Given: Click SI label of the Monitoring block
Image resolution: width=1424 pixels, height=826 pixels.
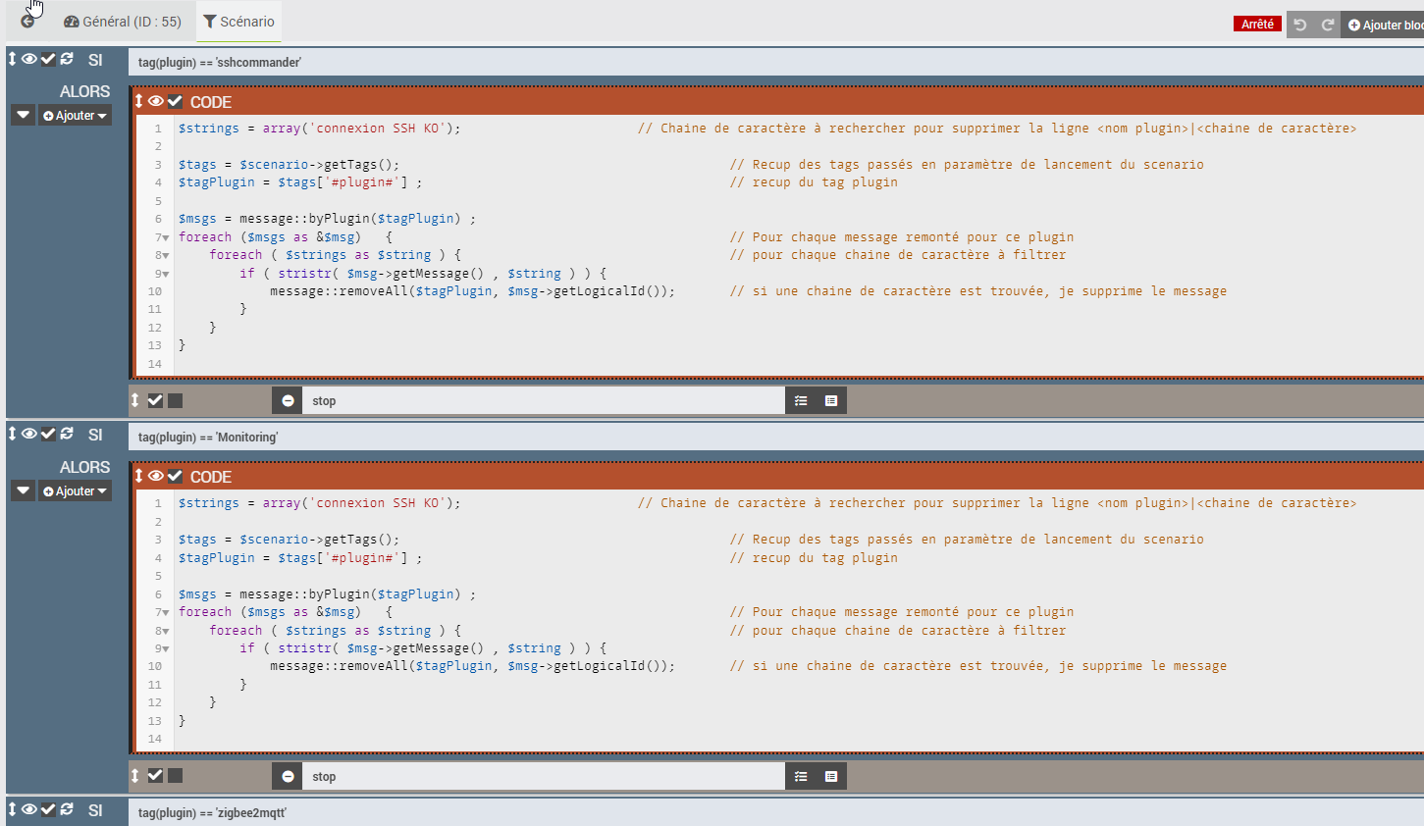Looking at the screenshot, I should (x=95, y=435).
